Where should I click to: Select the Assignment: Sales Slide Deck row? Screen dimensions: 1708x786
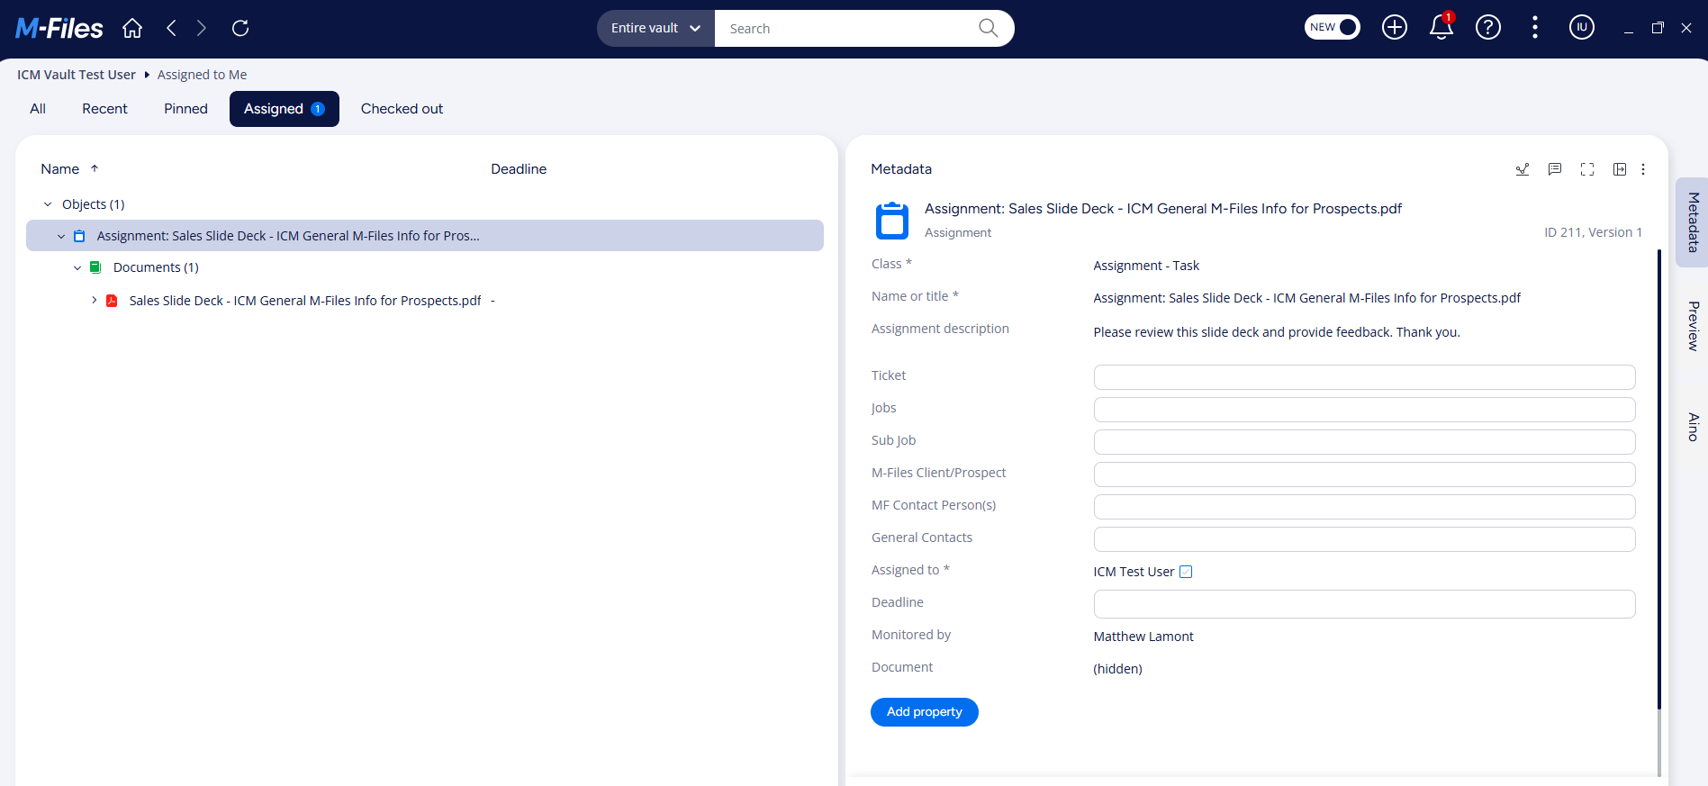pos(425,236)
